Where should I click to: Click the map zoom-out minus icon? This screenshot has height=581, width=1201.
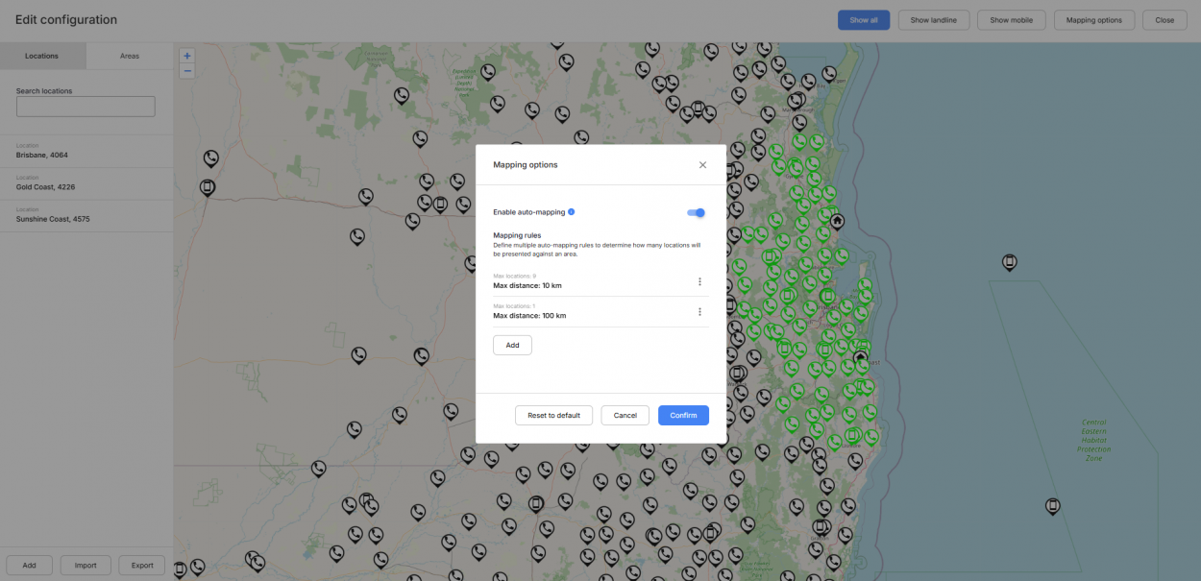coord(186,70)
